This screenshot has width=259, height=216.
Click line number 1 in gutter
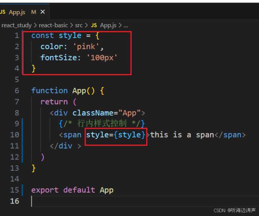(x=17, y=35)
